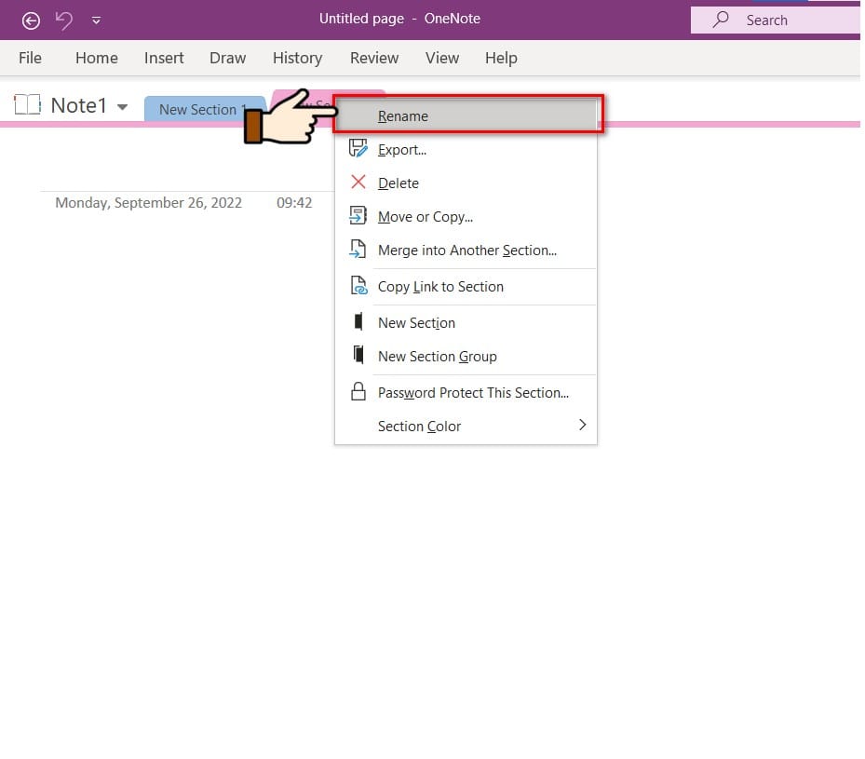This screenshot has width=865, height=759.
Task: Click the Copy Link to Section icon
Action: point(358,286)
